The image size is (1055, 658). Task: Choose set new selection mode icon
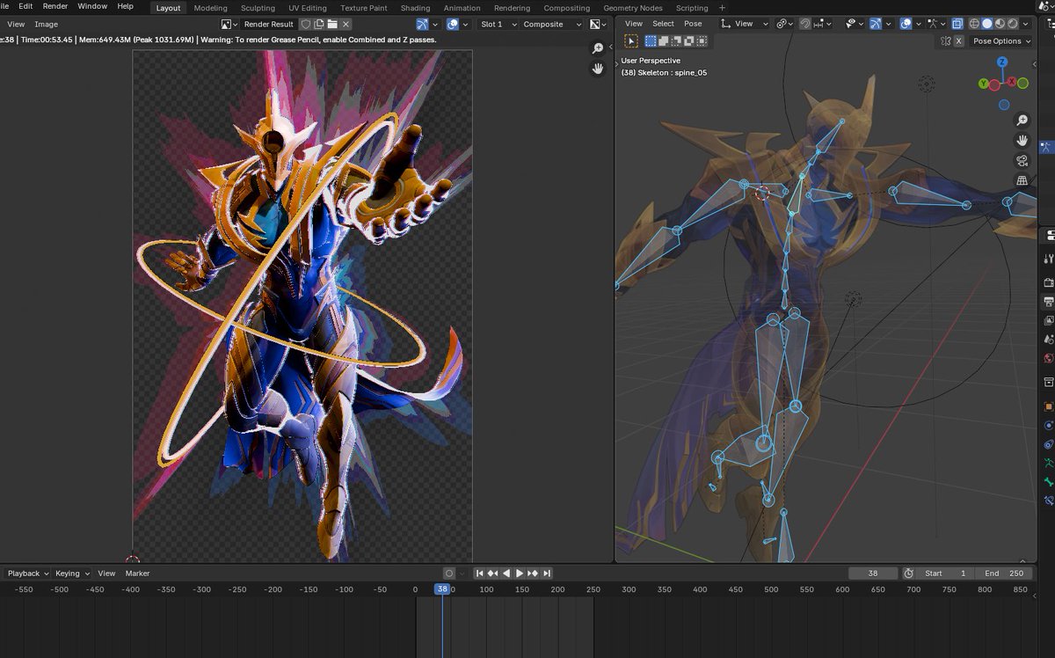pyautogui.click(x=651, y=40)
